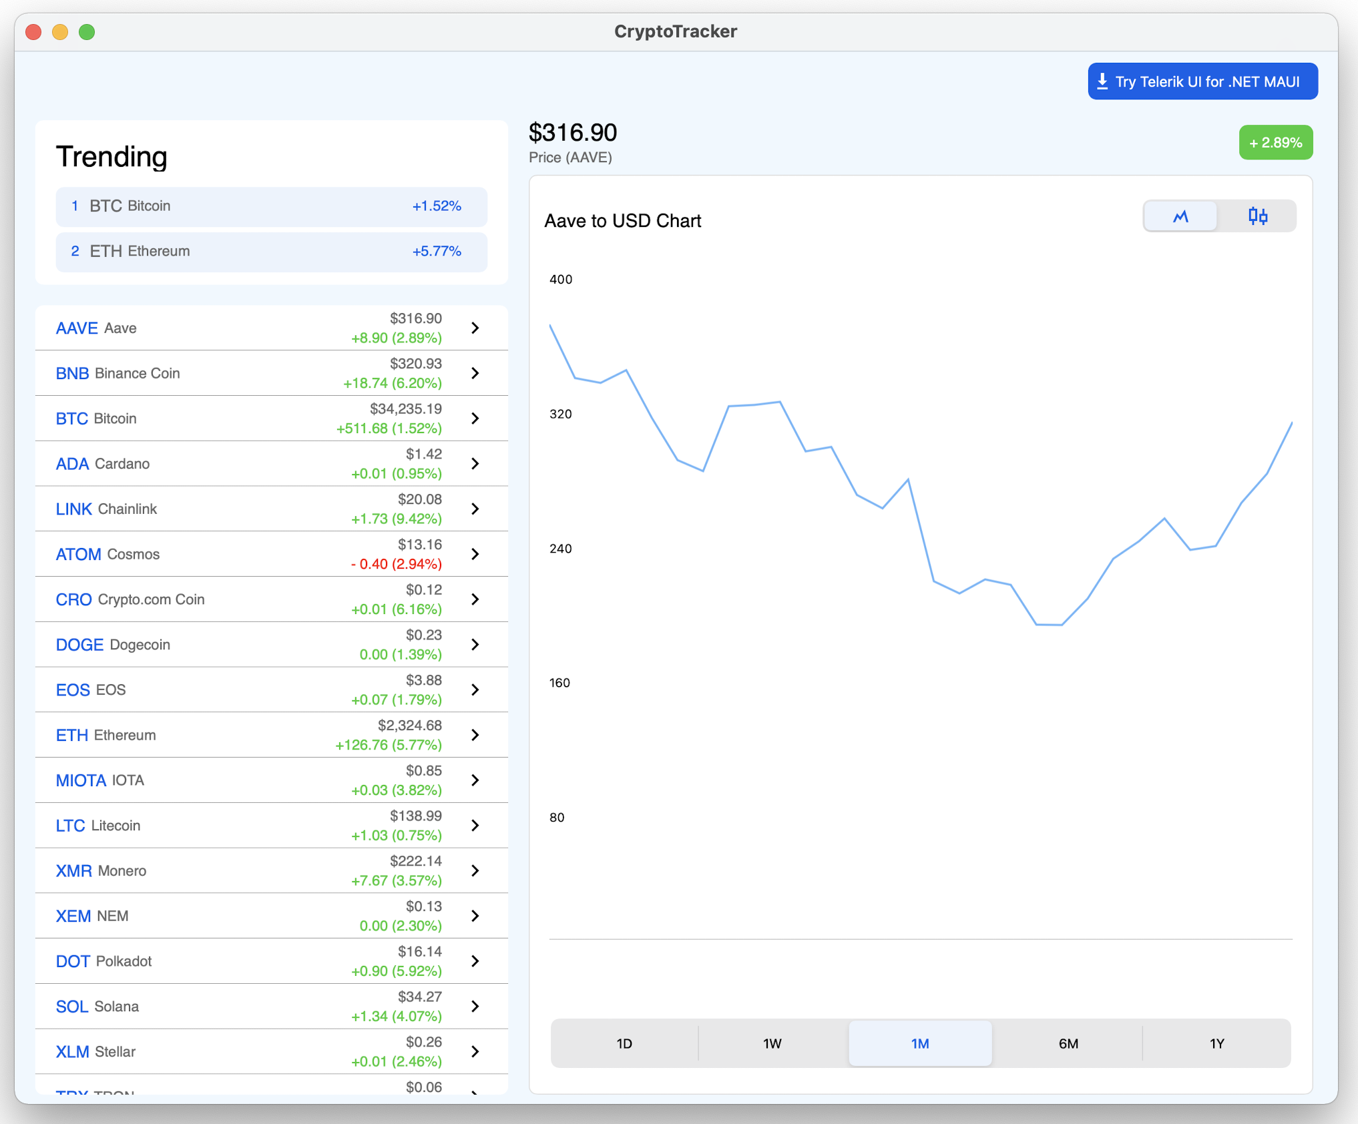Open the DOT Polkadot chevron
This screenshot has height=1124, width=1358.
(475, 961)
